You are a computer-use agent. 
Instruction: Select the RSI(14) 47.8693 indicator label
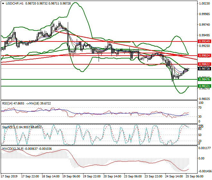pos(13,104)
